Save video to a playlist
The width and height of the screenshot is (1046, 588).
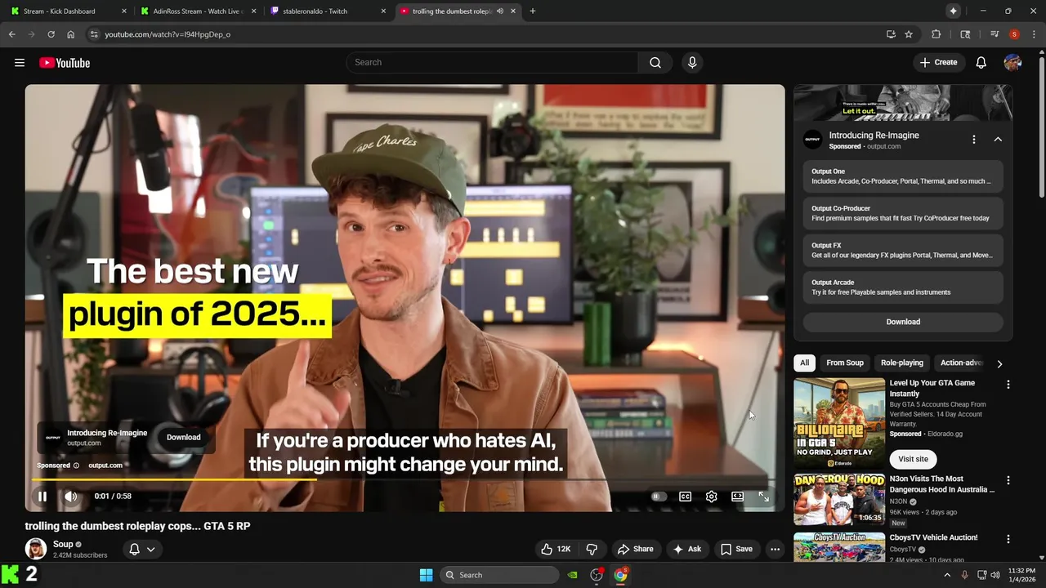(736, 550)
